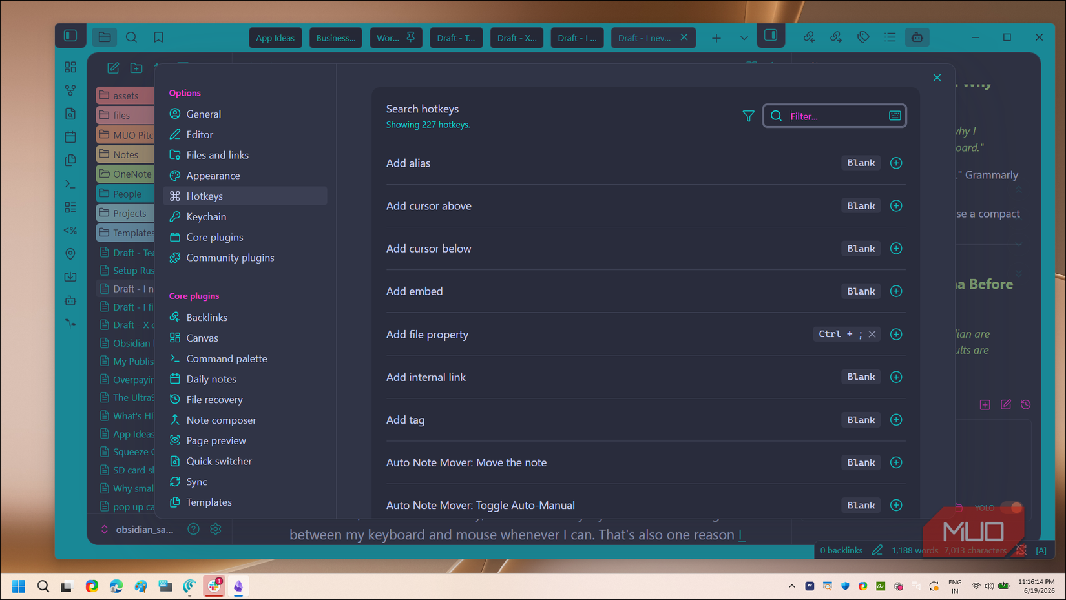Close the settings dialog
Image resolution: width=1066 pixels, height=600 pixels.
[x=937, y=78]
